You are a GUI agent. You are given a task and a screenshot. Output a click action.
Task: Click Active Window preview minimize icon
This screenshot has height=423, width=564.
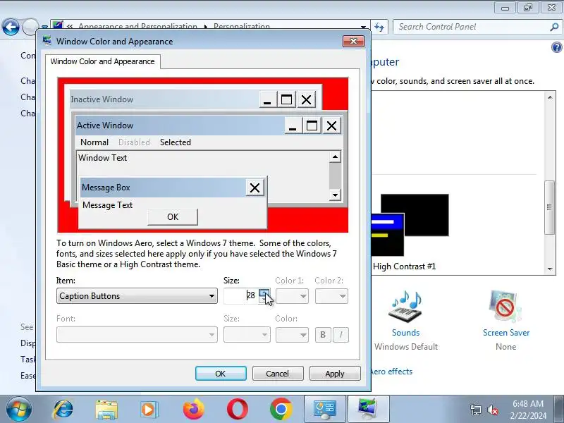coord(293,125)
